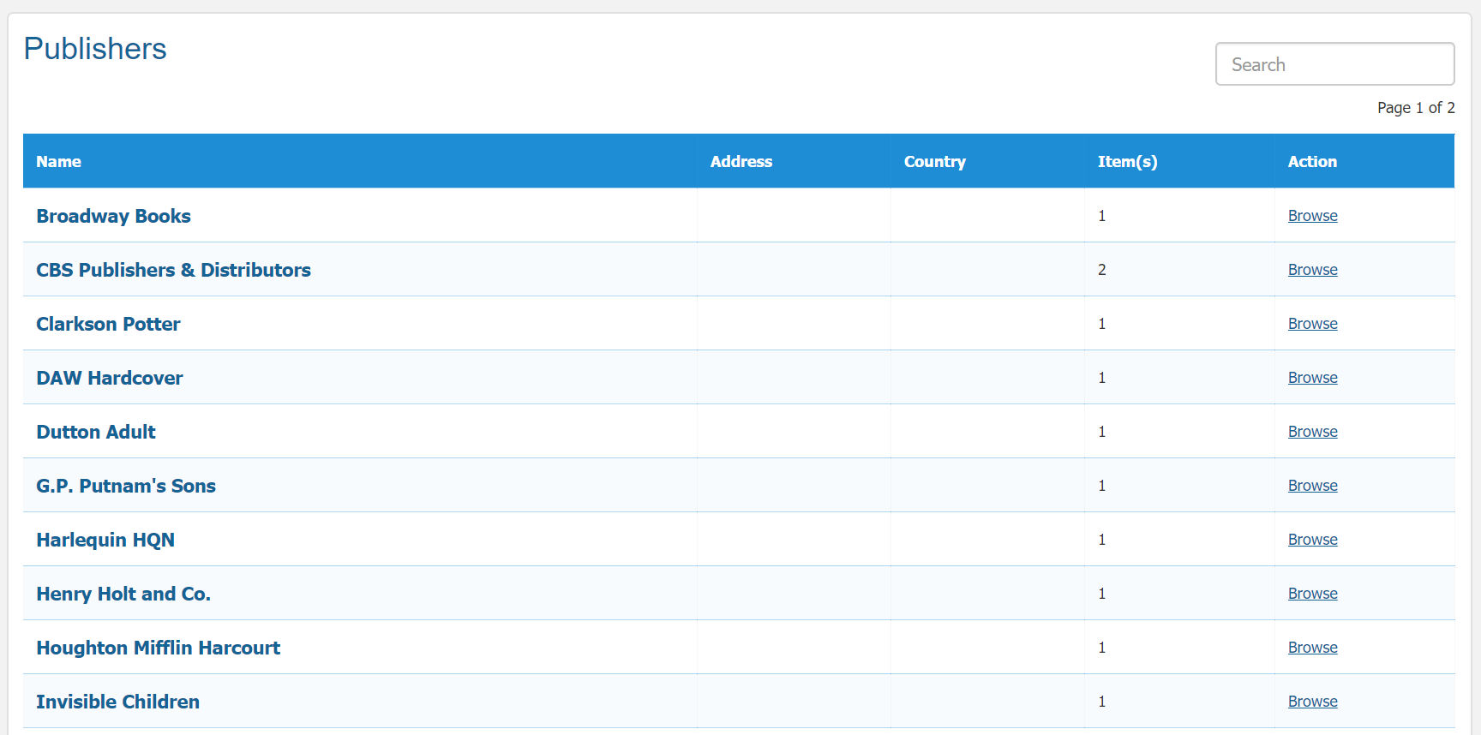Select item count 1 in Broadway Books row
This screenshot has height=735, width=1481.
(x=1102, y=216)
